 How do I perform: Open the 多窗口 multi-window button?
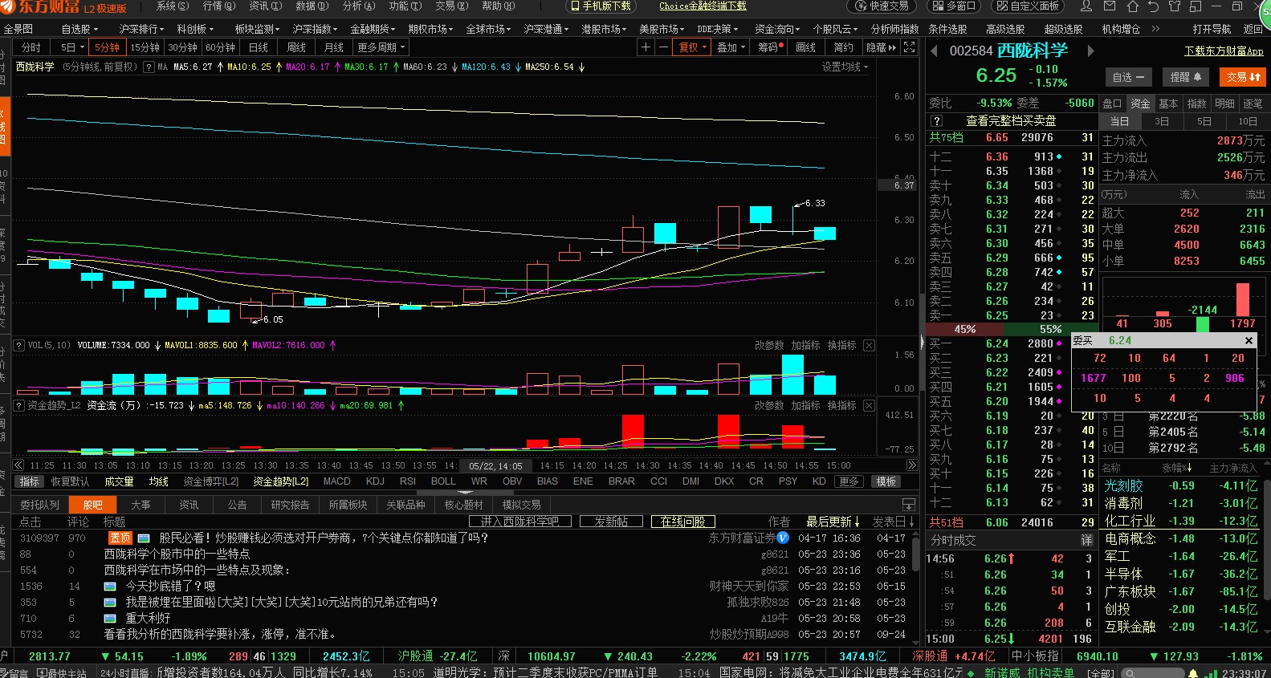point(954,6)
